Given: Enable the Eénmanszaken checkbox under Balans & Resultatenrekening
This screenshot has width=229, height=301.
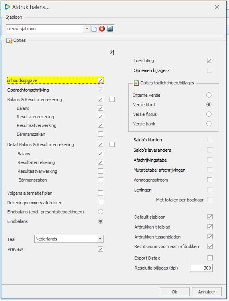Looking at the screenshot, I should 100,134.
